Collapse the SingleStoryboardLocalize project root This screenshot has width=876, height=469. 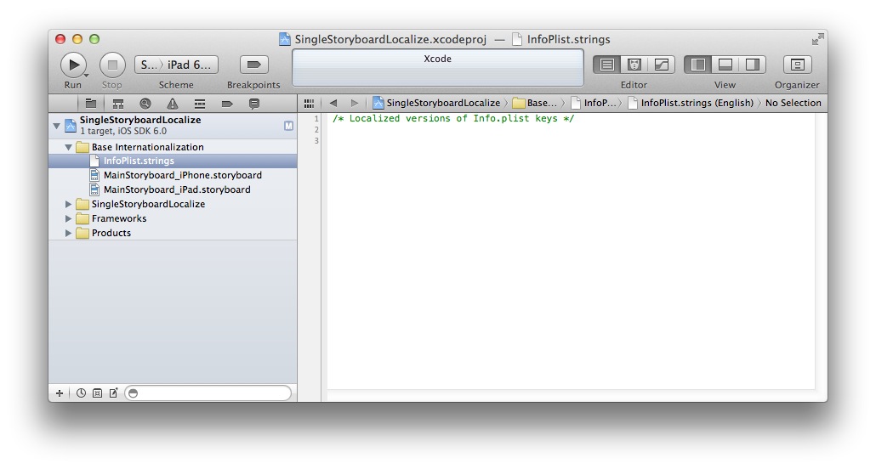pos(56,126)
